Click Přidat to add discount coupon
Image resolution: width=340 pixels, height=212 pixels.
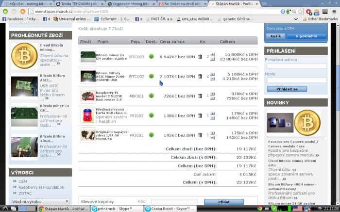pos(224,202)
